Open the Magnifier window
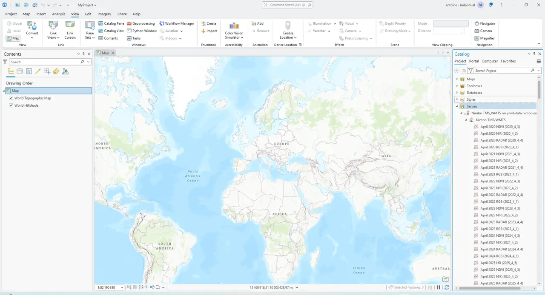 click(x=484, y=38)
